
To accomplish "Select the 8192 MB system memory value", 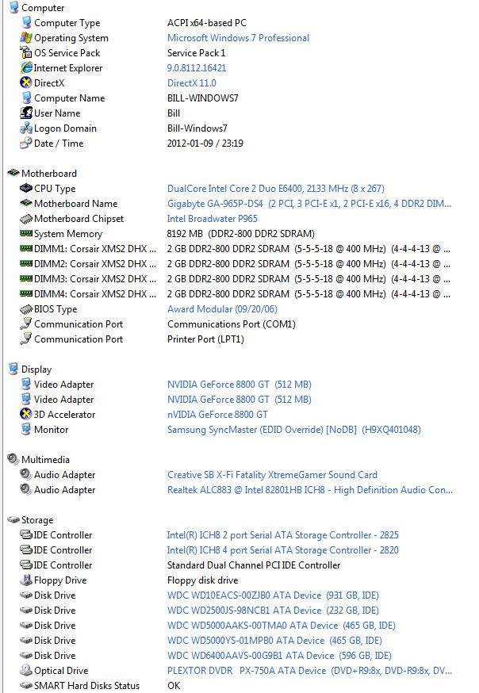I will pyautogui.click(x=241, y=234).
